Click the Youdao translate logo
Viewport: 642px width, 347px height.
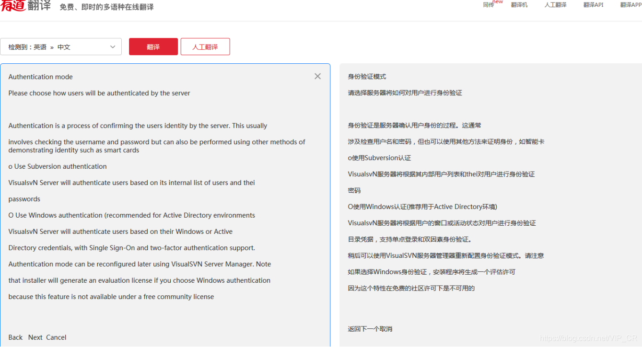(26, 6)
